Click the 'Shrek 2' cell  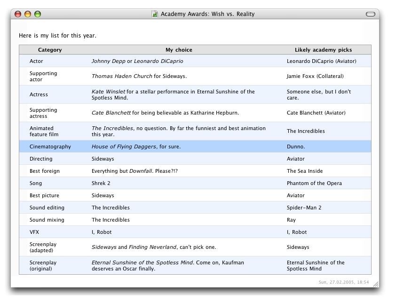pos(101,183)
